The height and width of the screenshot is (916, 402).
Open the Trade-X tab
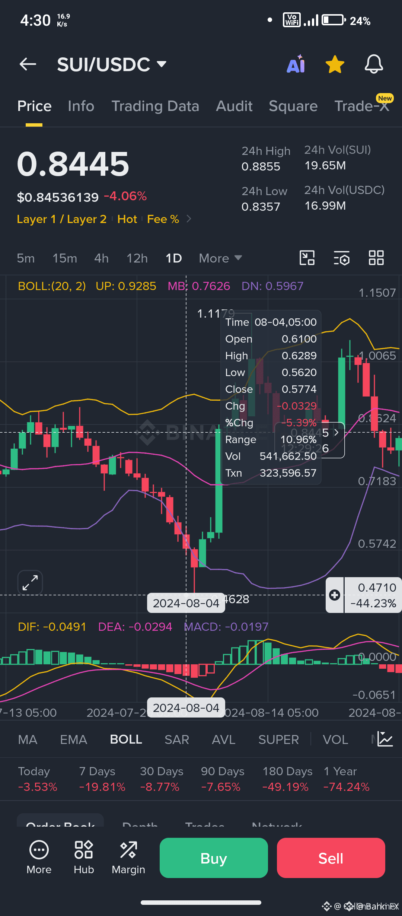pos(362,105)
